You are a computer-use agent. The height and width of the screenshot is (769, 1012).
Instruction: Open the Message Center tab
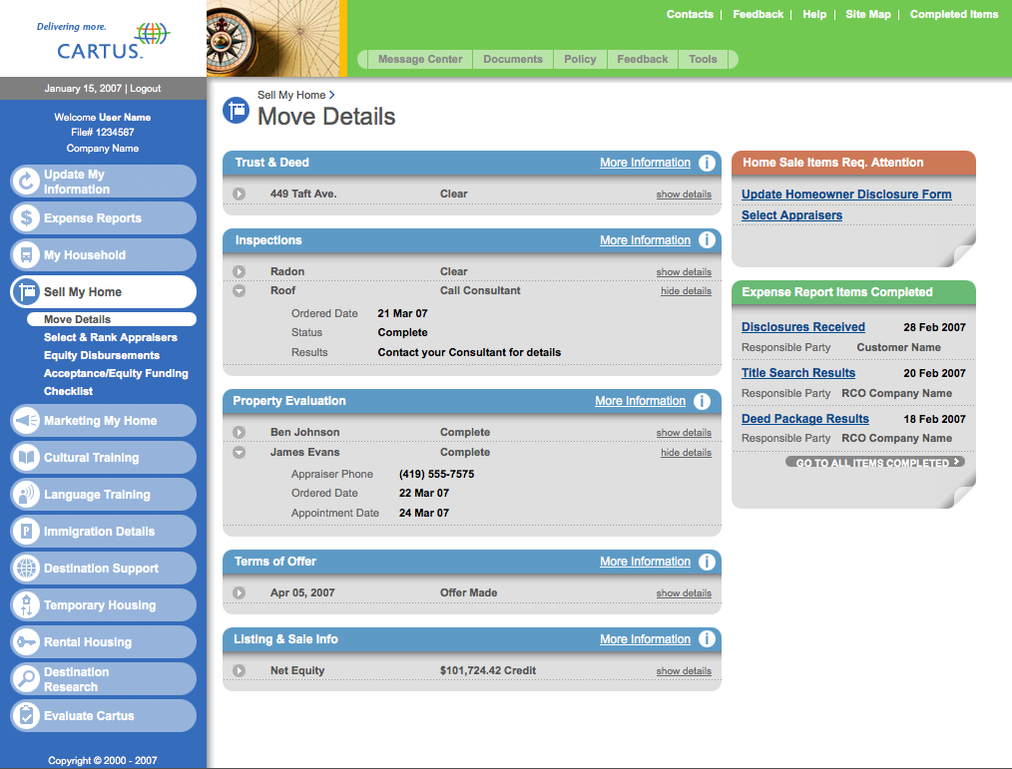(420, 60)
